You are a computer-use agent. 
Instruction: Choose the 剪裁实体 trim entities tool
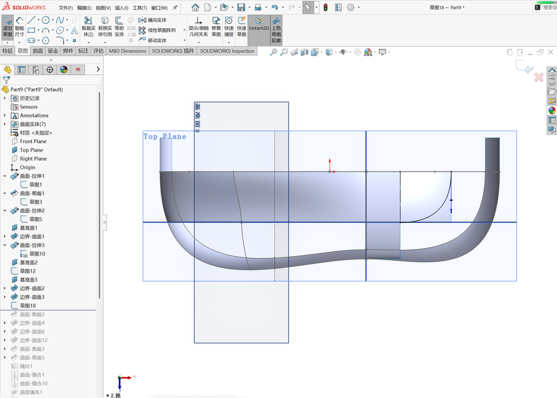click(89, 27)
